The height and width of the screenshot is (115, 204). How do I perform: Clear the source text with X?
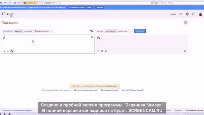pyautogui.click(x=92, y=37)
